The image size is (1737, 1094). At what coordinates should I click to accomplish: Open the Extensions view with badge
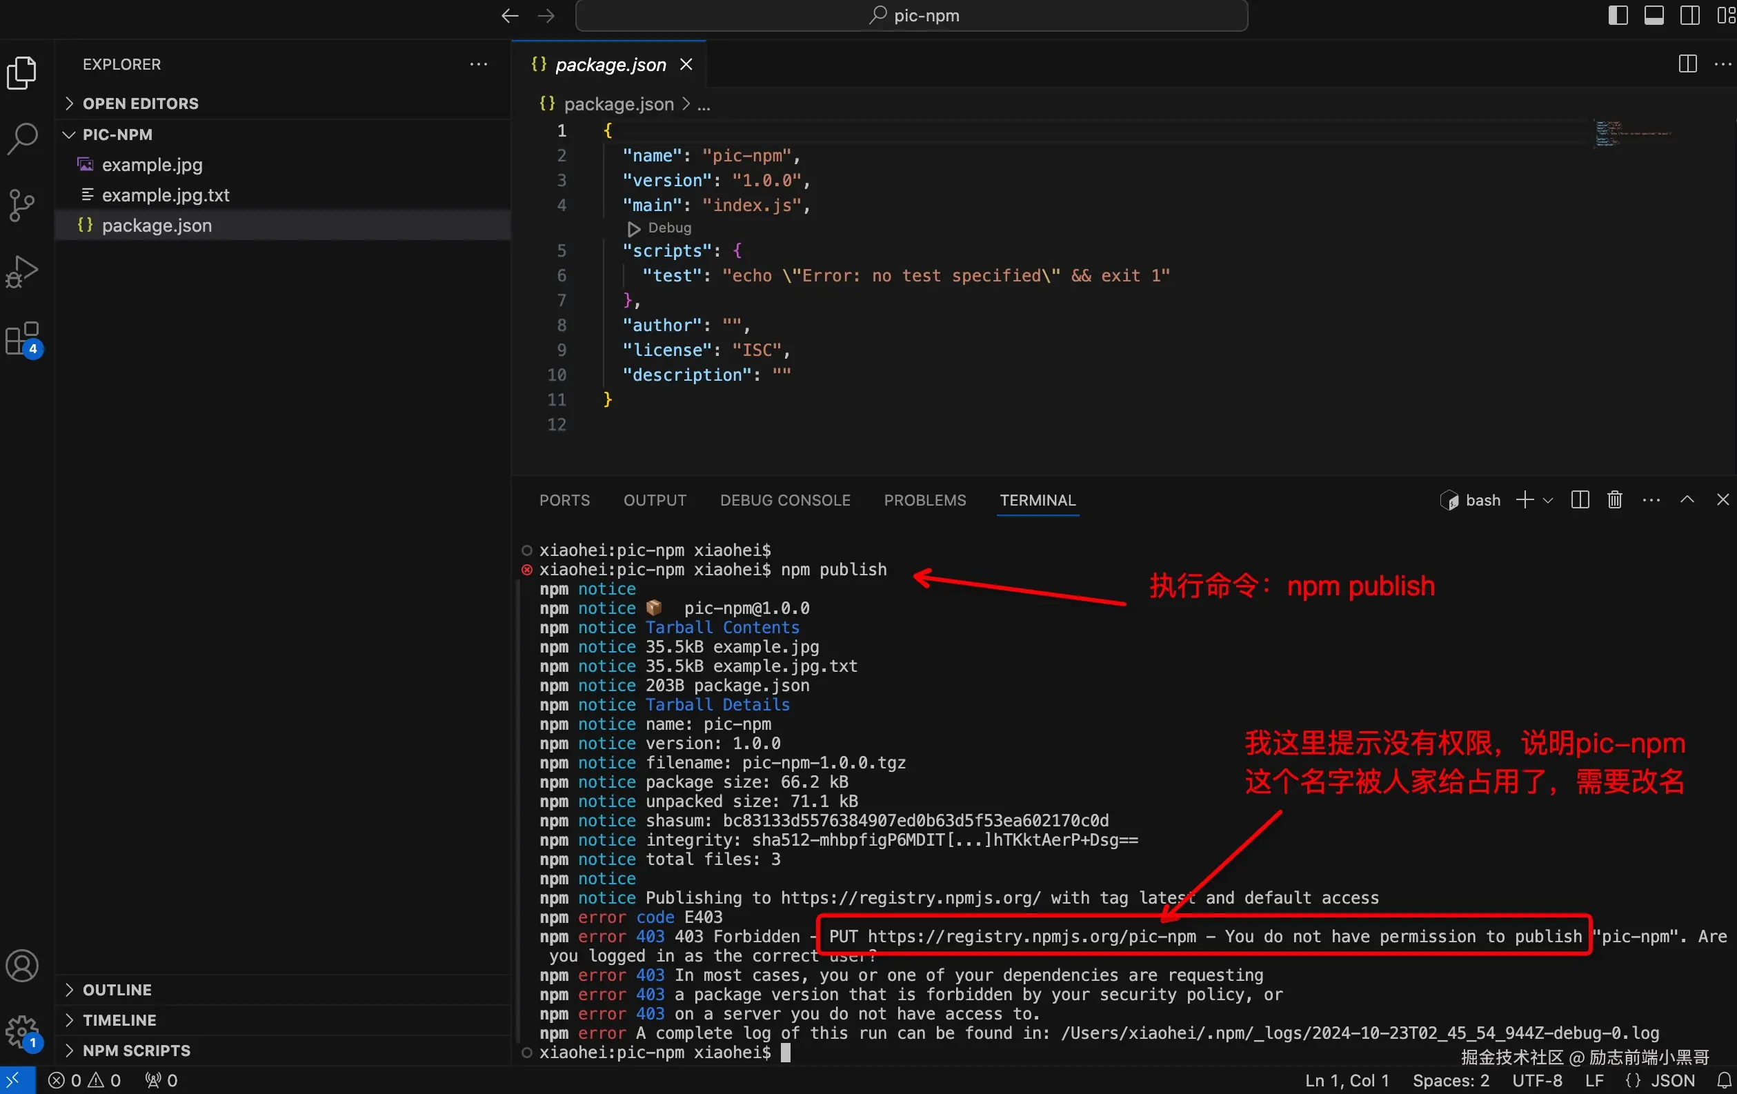point(22,338)
